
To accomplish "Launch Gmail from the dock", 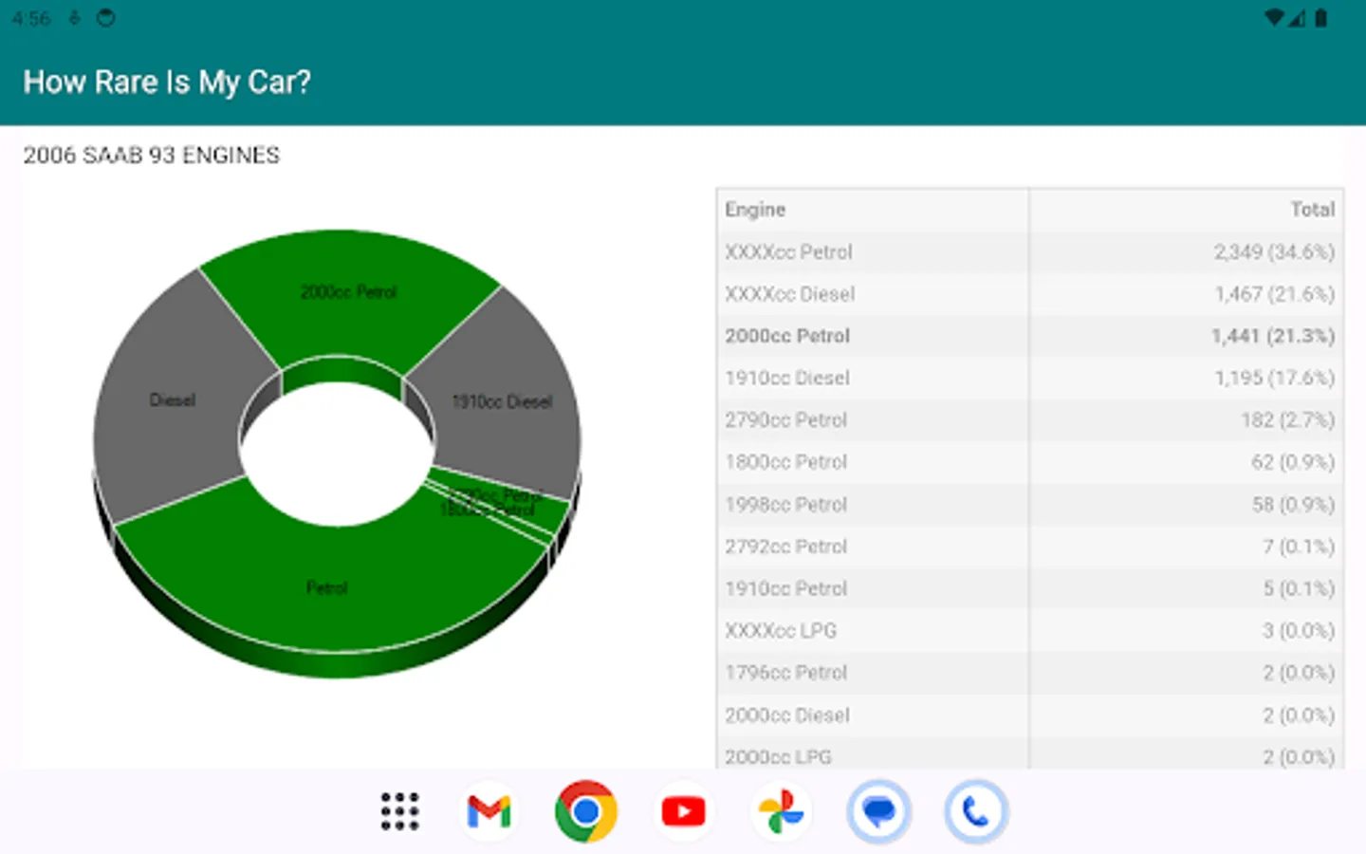I will point(489,811).
